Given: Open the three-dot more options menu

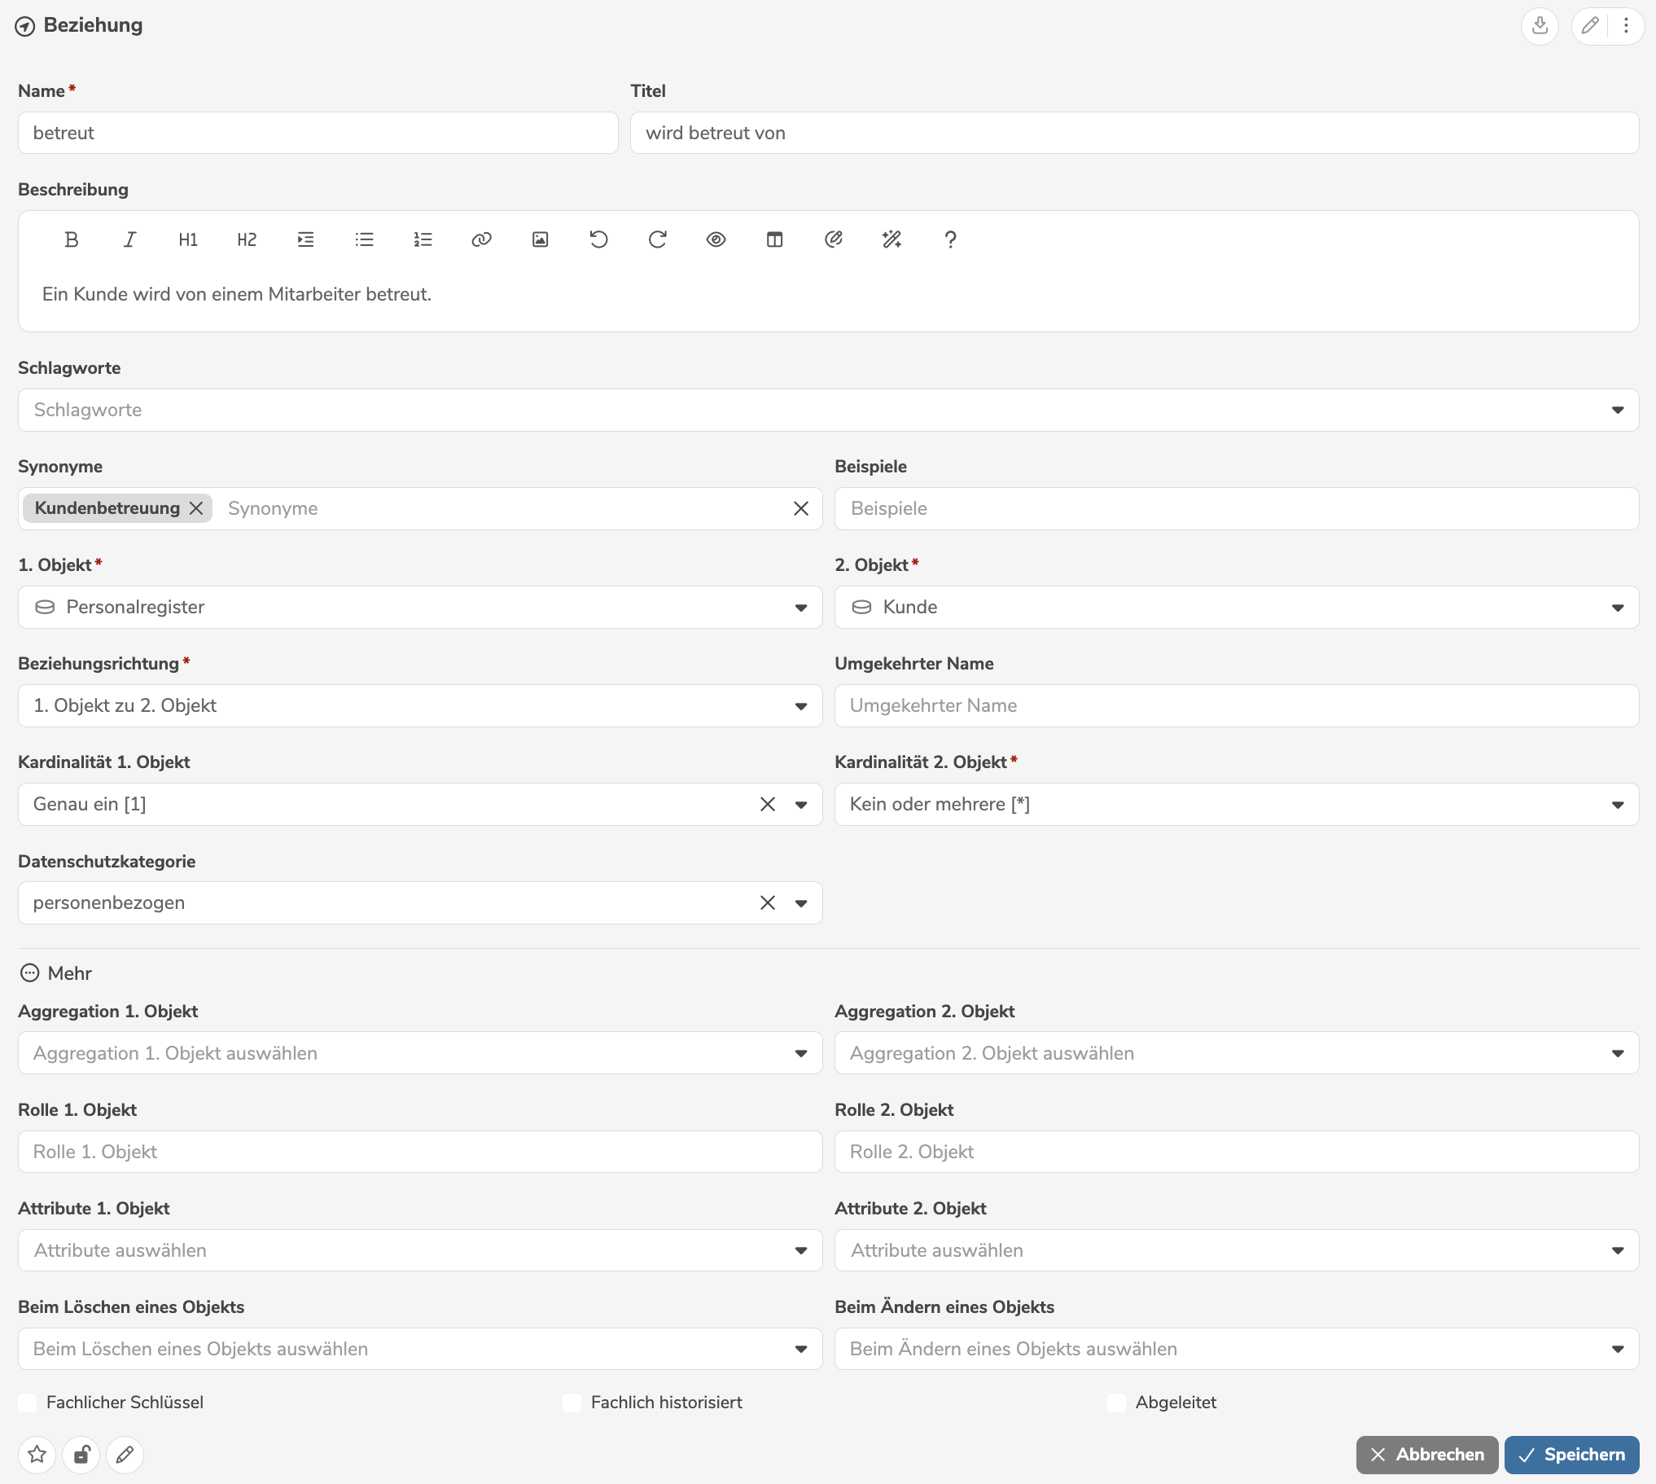Looking at the screenshot, I should click(x=1626, y=25).
